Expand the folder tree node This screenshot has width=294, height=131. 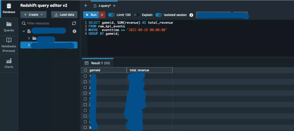pyautogui.click(x=29, y=38)
